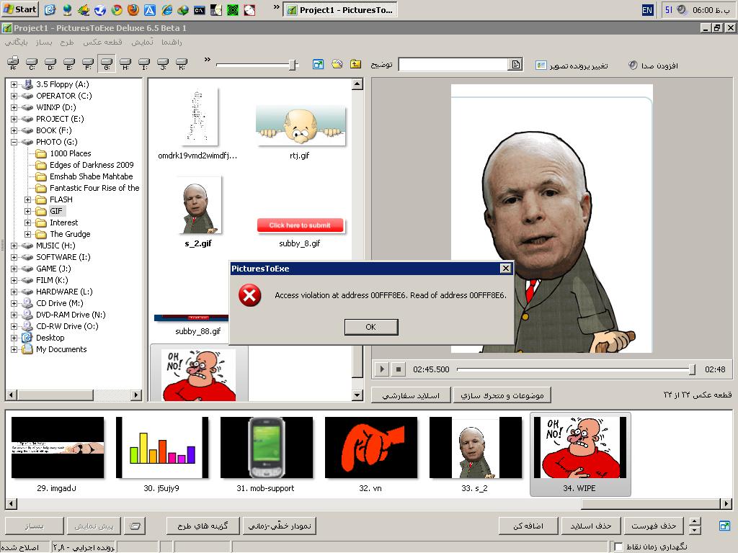Click OK in the access violation dialog
The width and height of the screenshot is (738, 553).
(370, 327)
